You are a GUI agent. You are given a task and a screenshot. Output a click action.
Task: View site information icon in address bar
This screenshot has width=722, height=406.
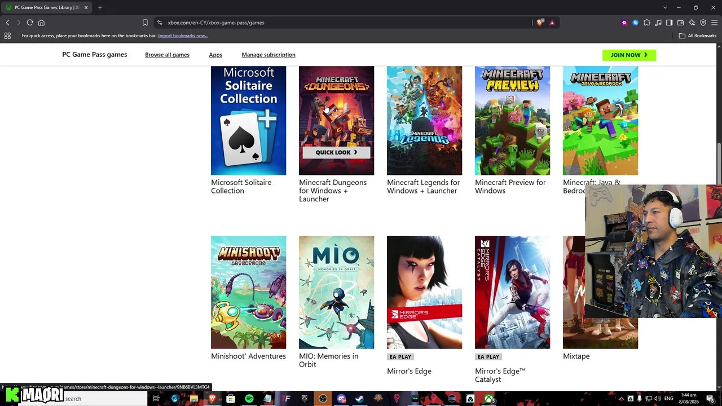pyautogui.click(x=160, y=23)
